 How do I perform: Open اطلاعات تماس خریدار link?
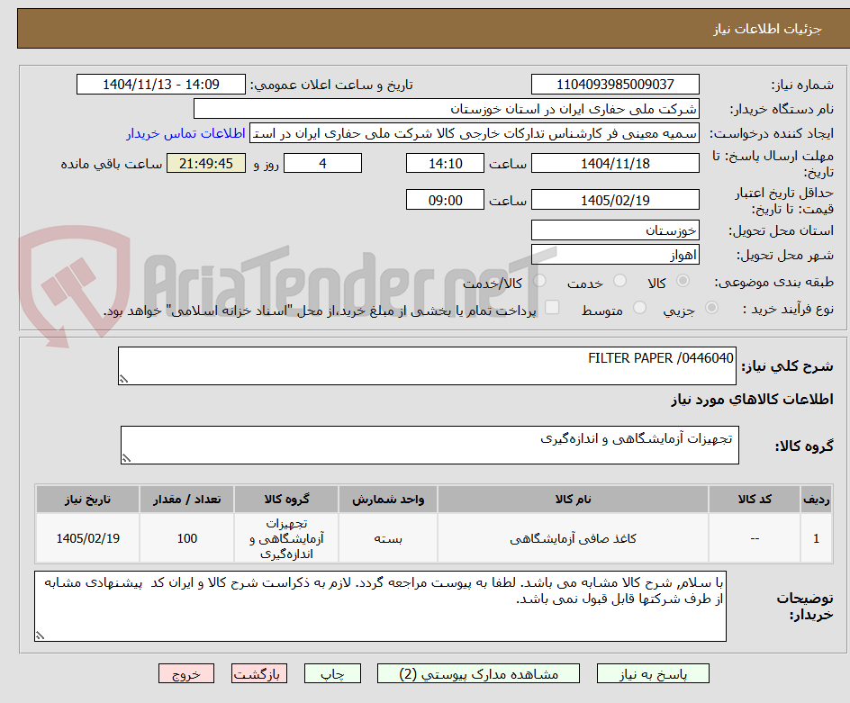[185, 133]
